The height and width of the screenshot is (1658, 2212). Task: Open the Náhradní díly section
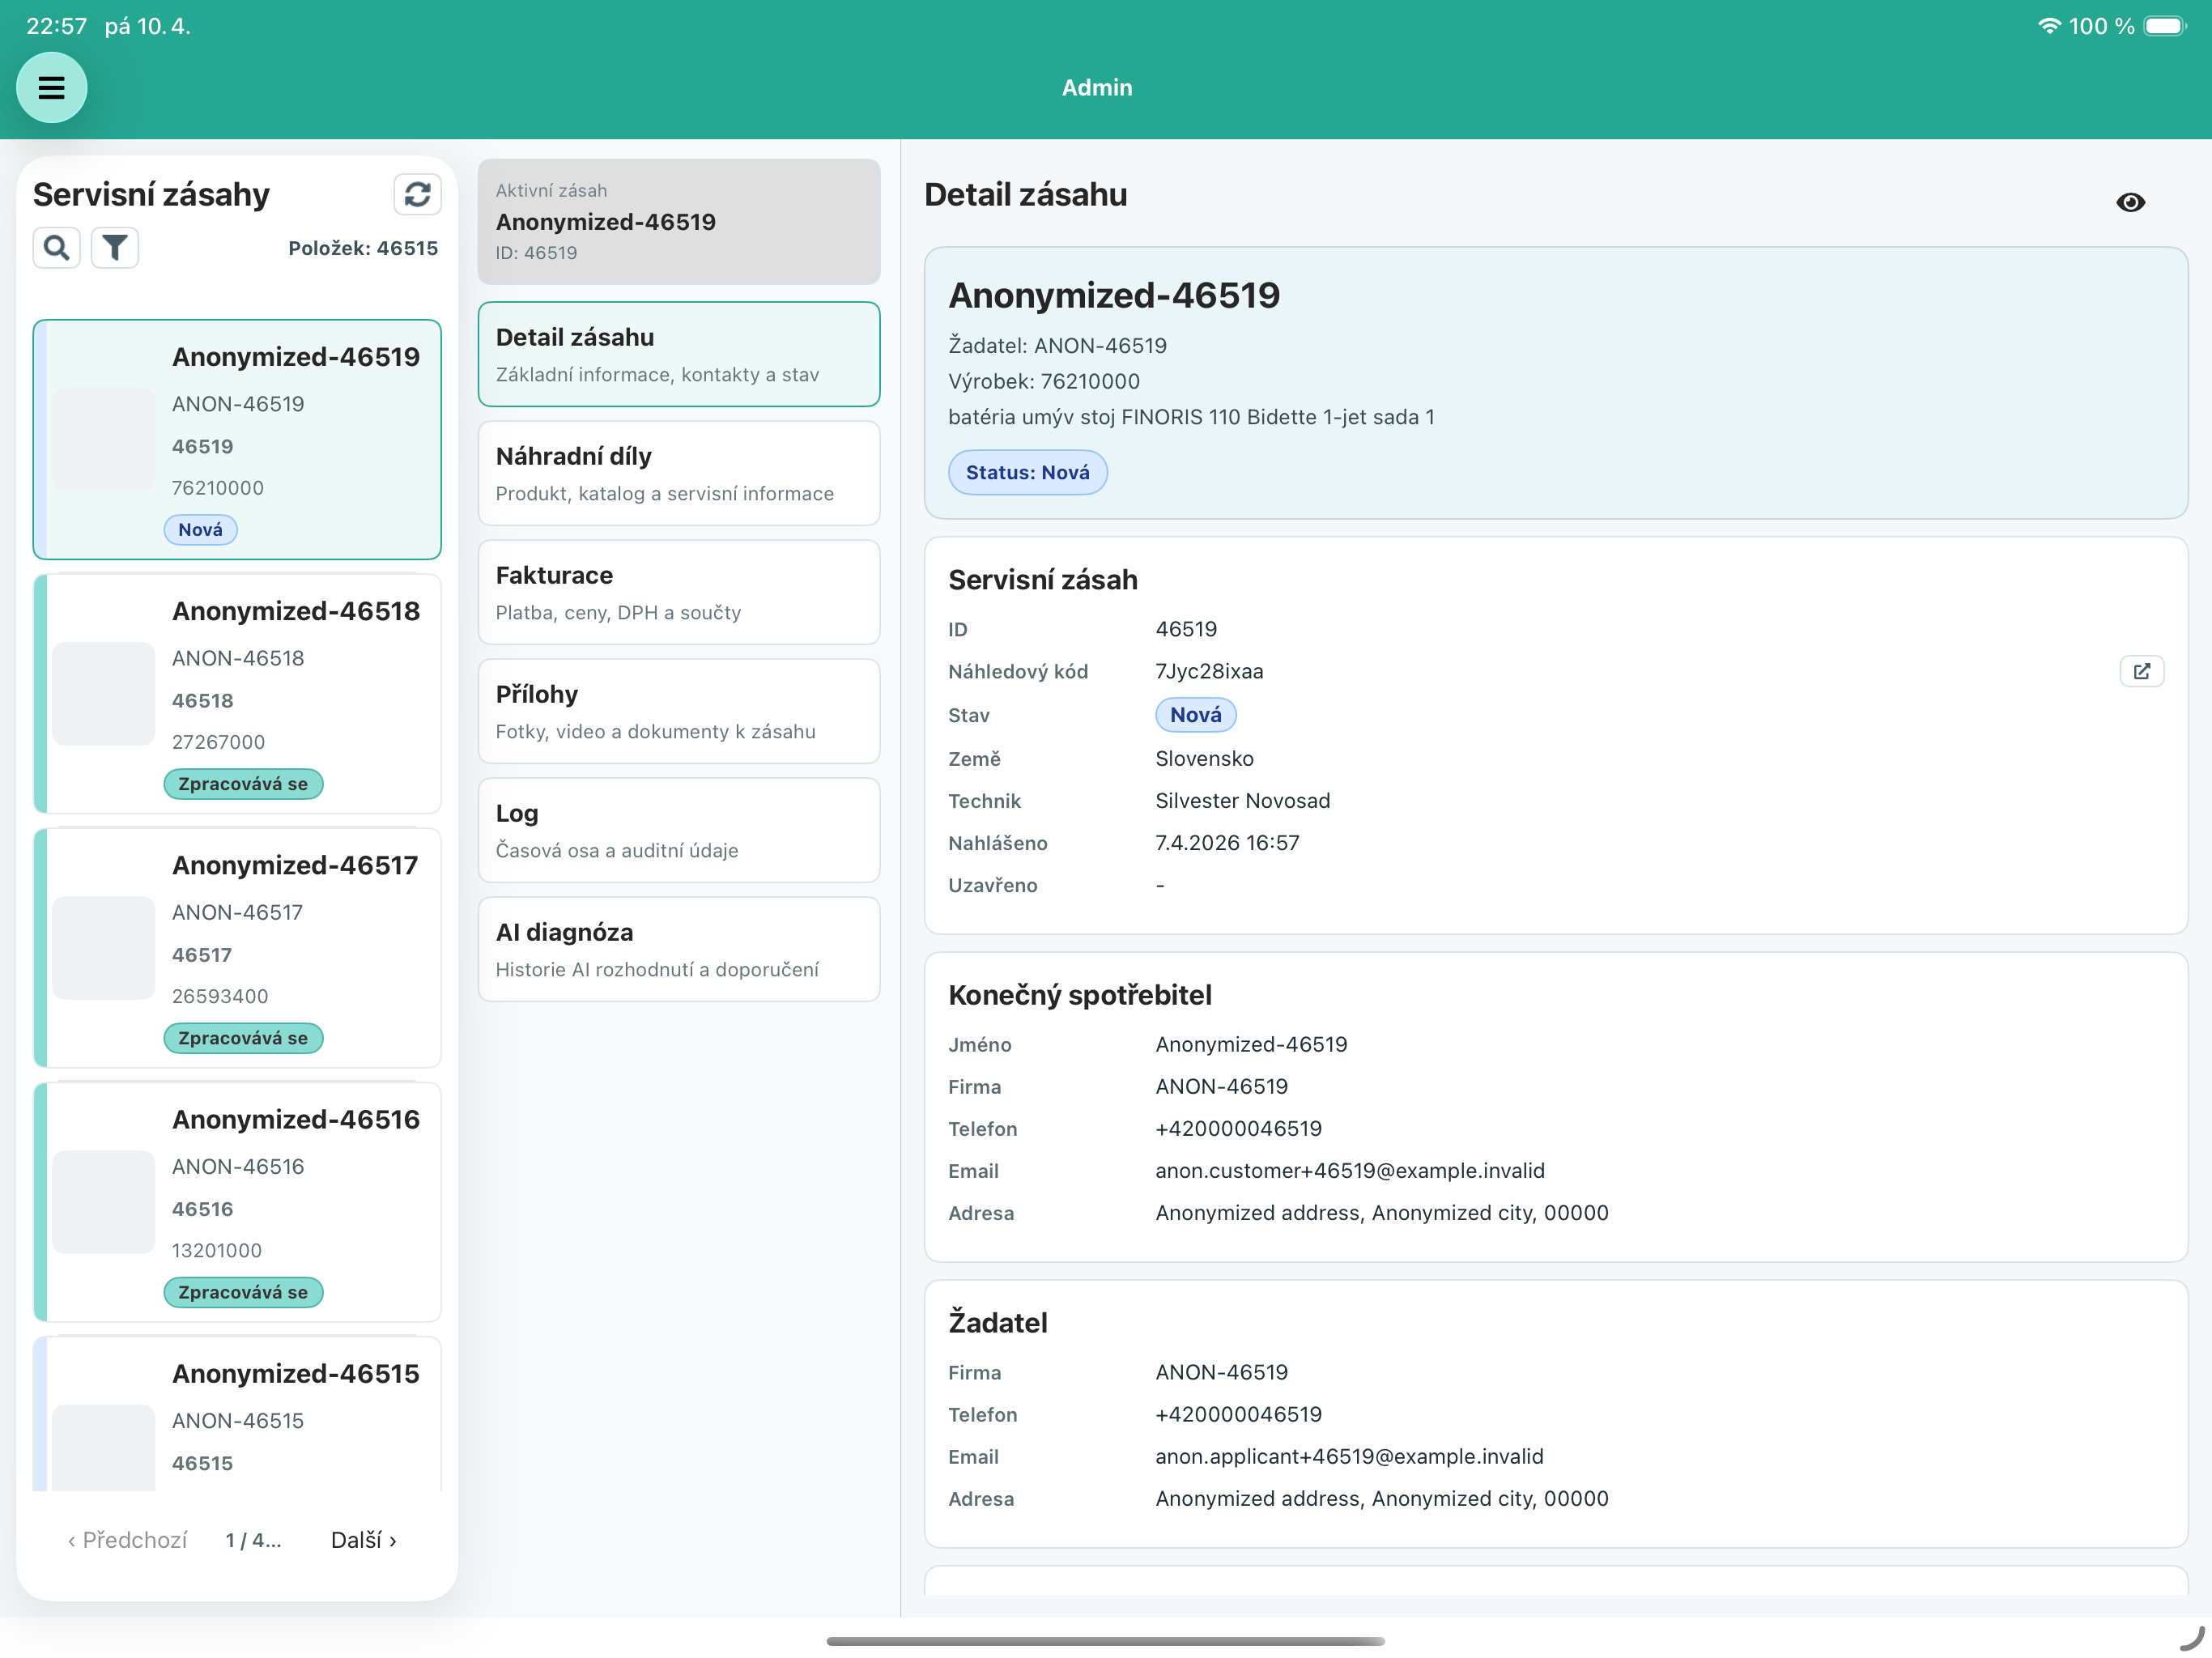click(x=678, y=473)
